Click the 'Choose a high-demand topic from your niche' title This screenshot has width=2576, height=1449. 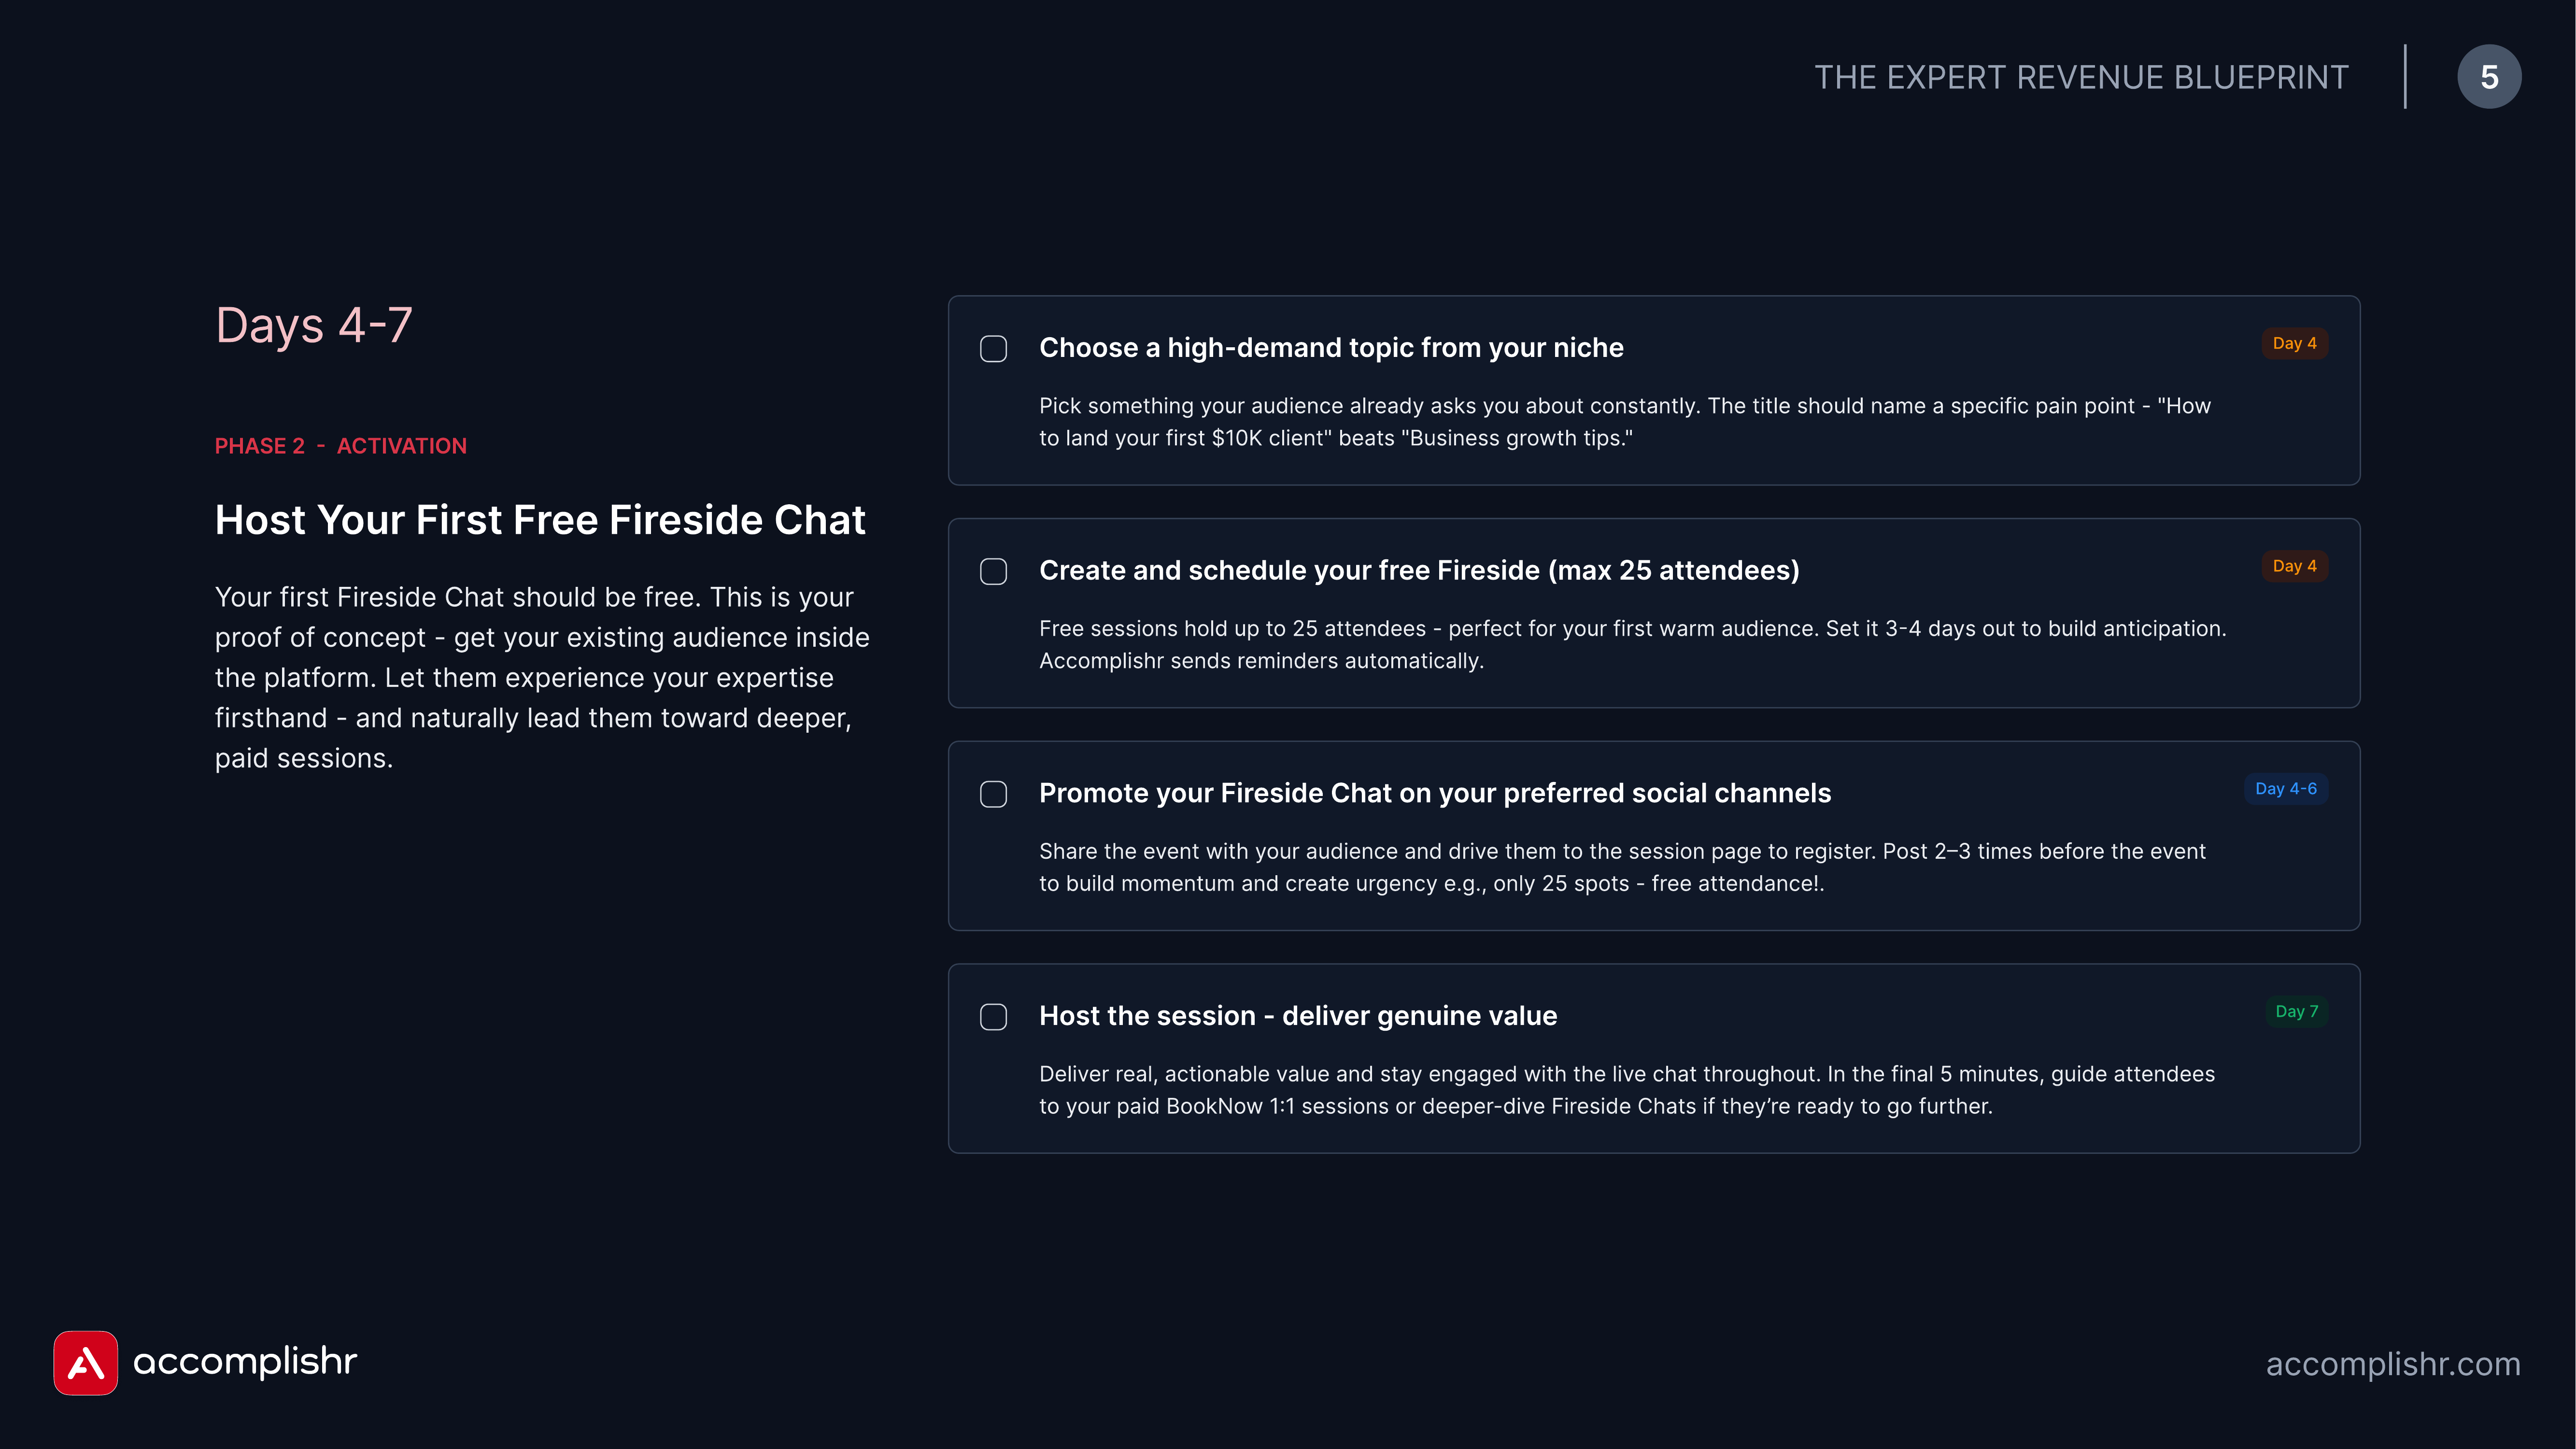tap(1331, 348)
